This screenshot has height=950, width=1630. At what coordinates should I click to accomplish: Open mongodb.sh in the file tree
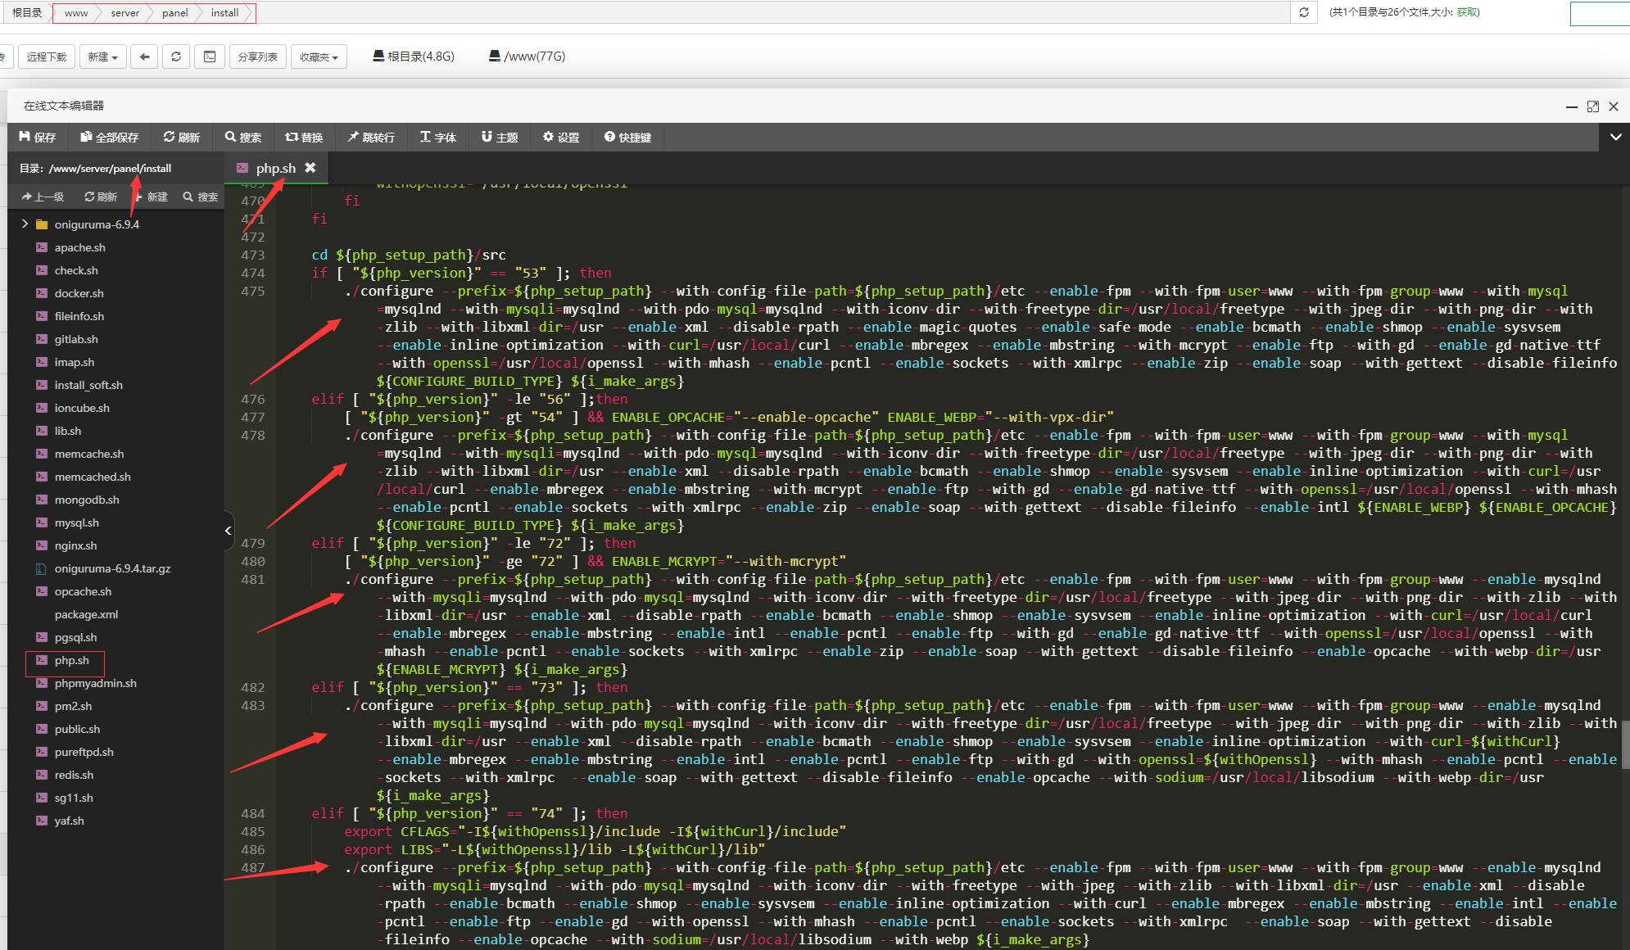[x=87, y=500]
